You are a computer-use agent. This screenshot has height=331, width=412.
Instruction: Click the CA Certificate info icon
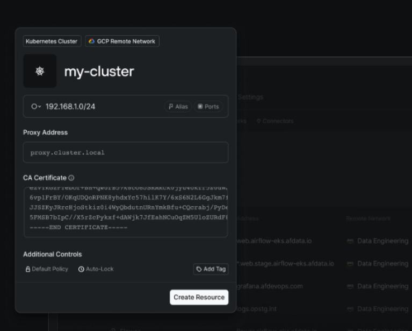click(71, 178)
